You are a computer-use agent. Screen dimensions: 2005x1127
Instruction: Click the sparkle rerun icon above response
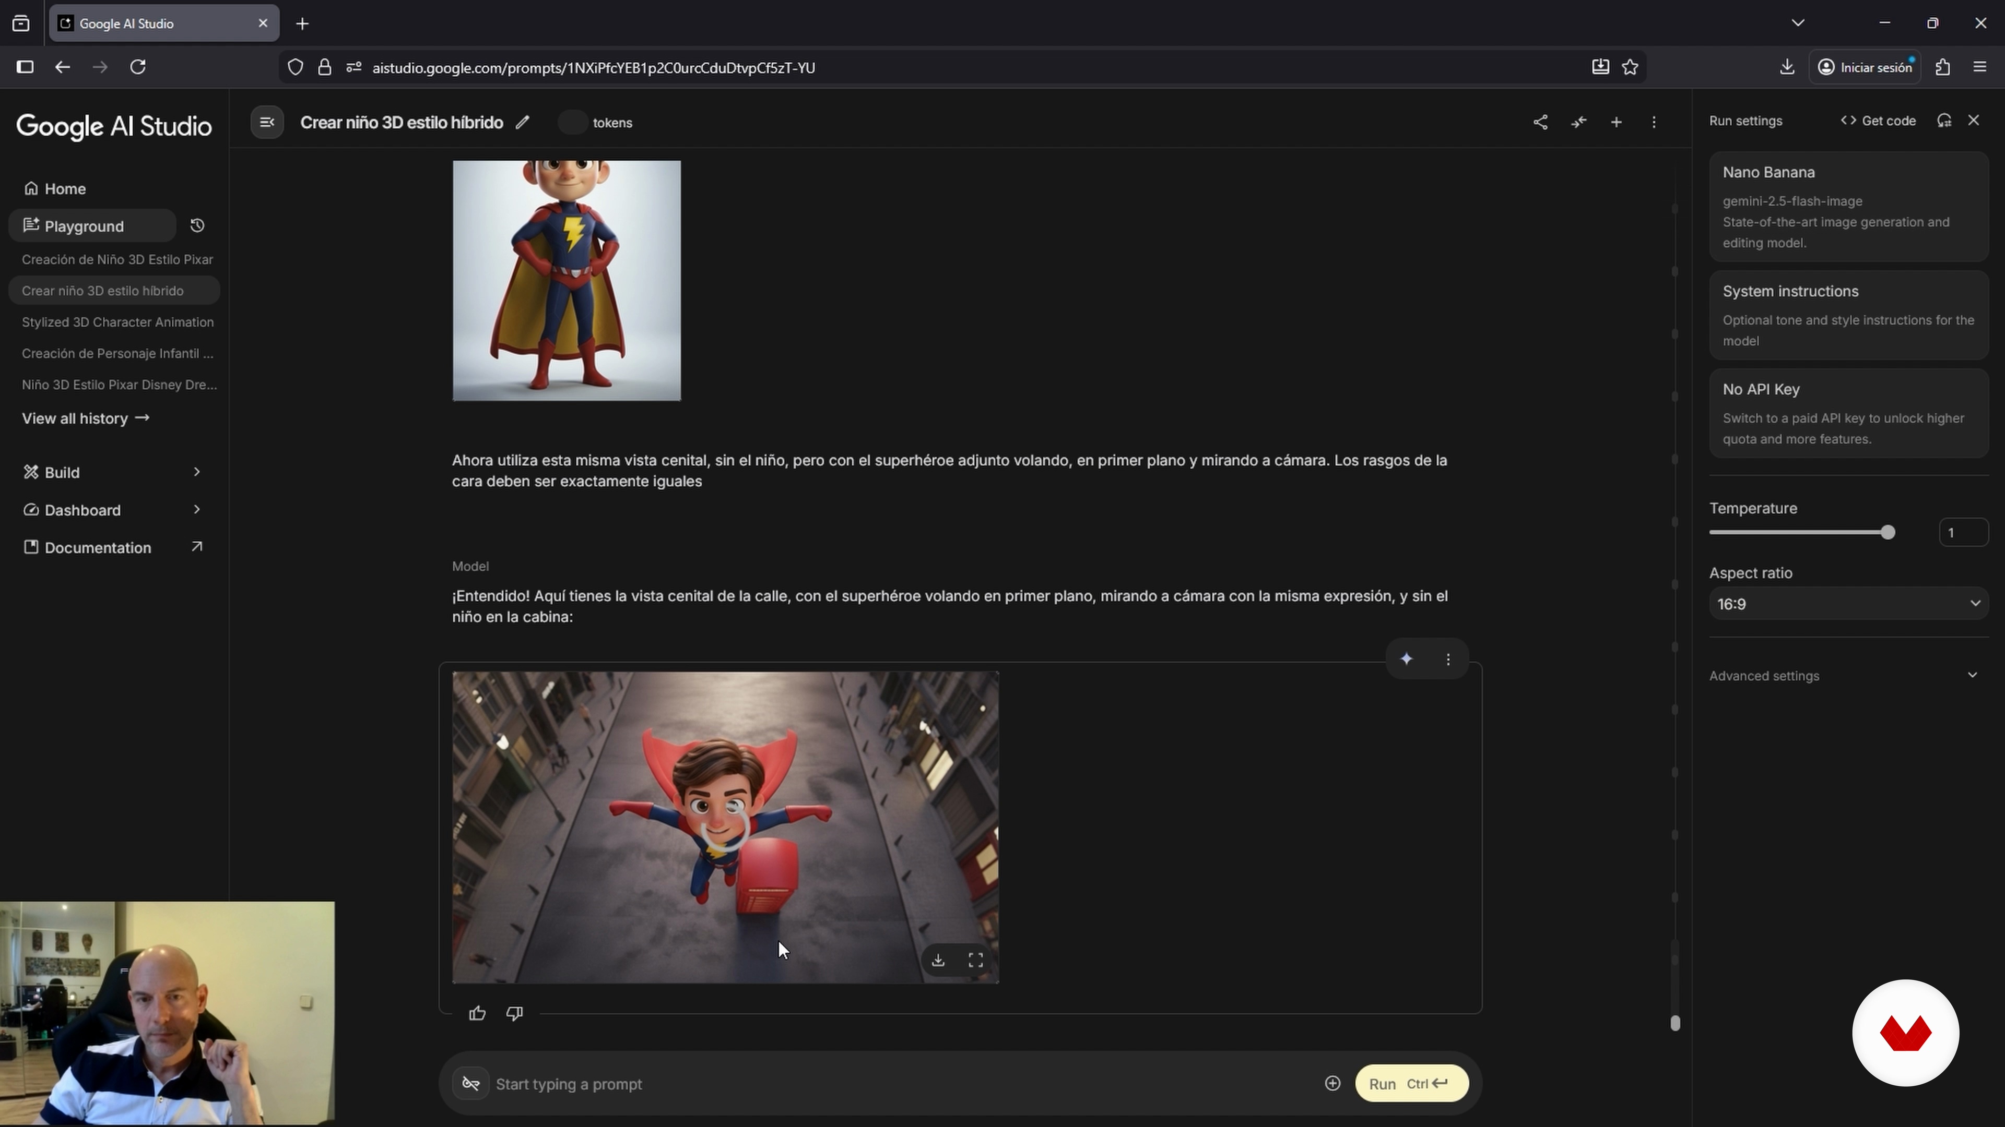click(x=1406, y=659)
